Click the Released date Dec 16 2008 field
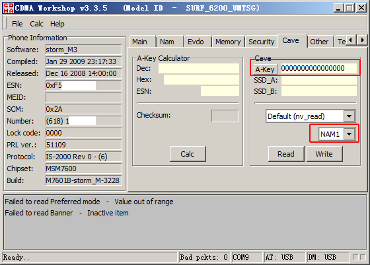 84,73
